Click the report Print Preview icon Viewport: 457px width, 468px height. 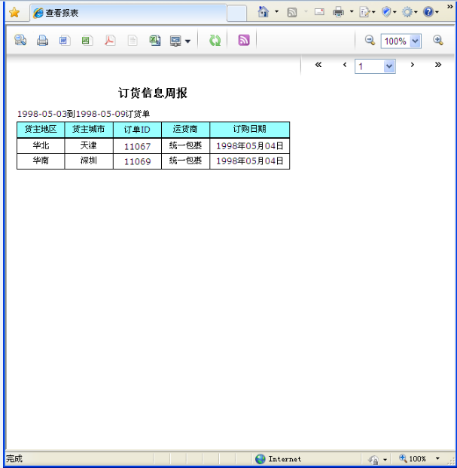point(20,40)
